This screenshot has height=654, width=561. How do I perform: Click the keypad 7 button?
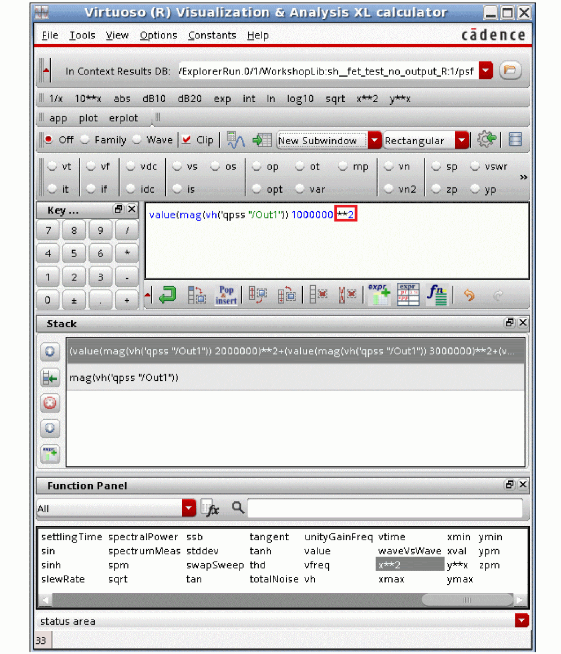coord(48,230)
